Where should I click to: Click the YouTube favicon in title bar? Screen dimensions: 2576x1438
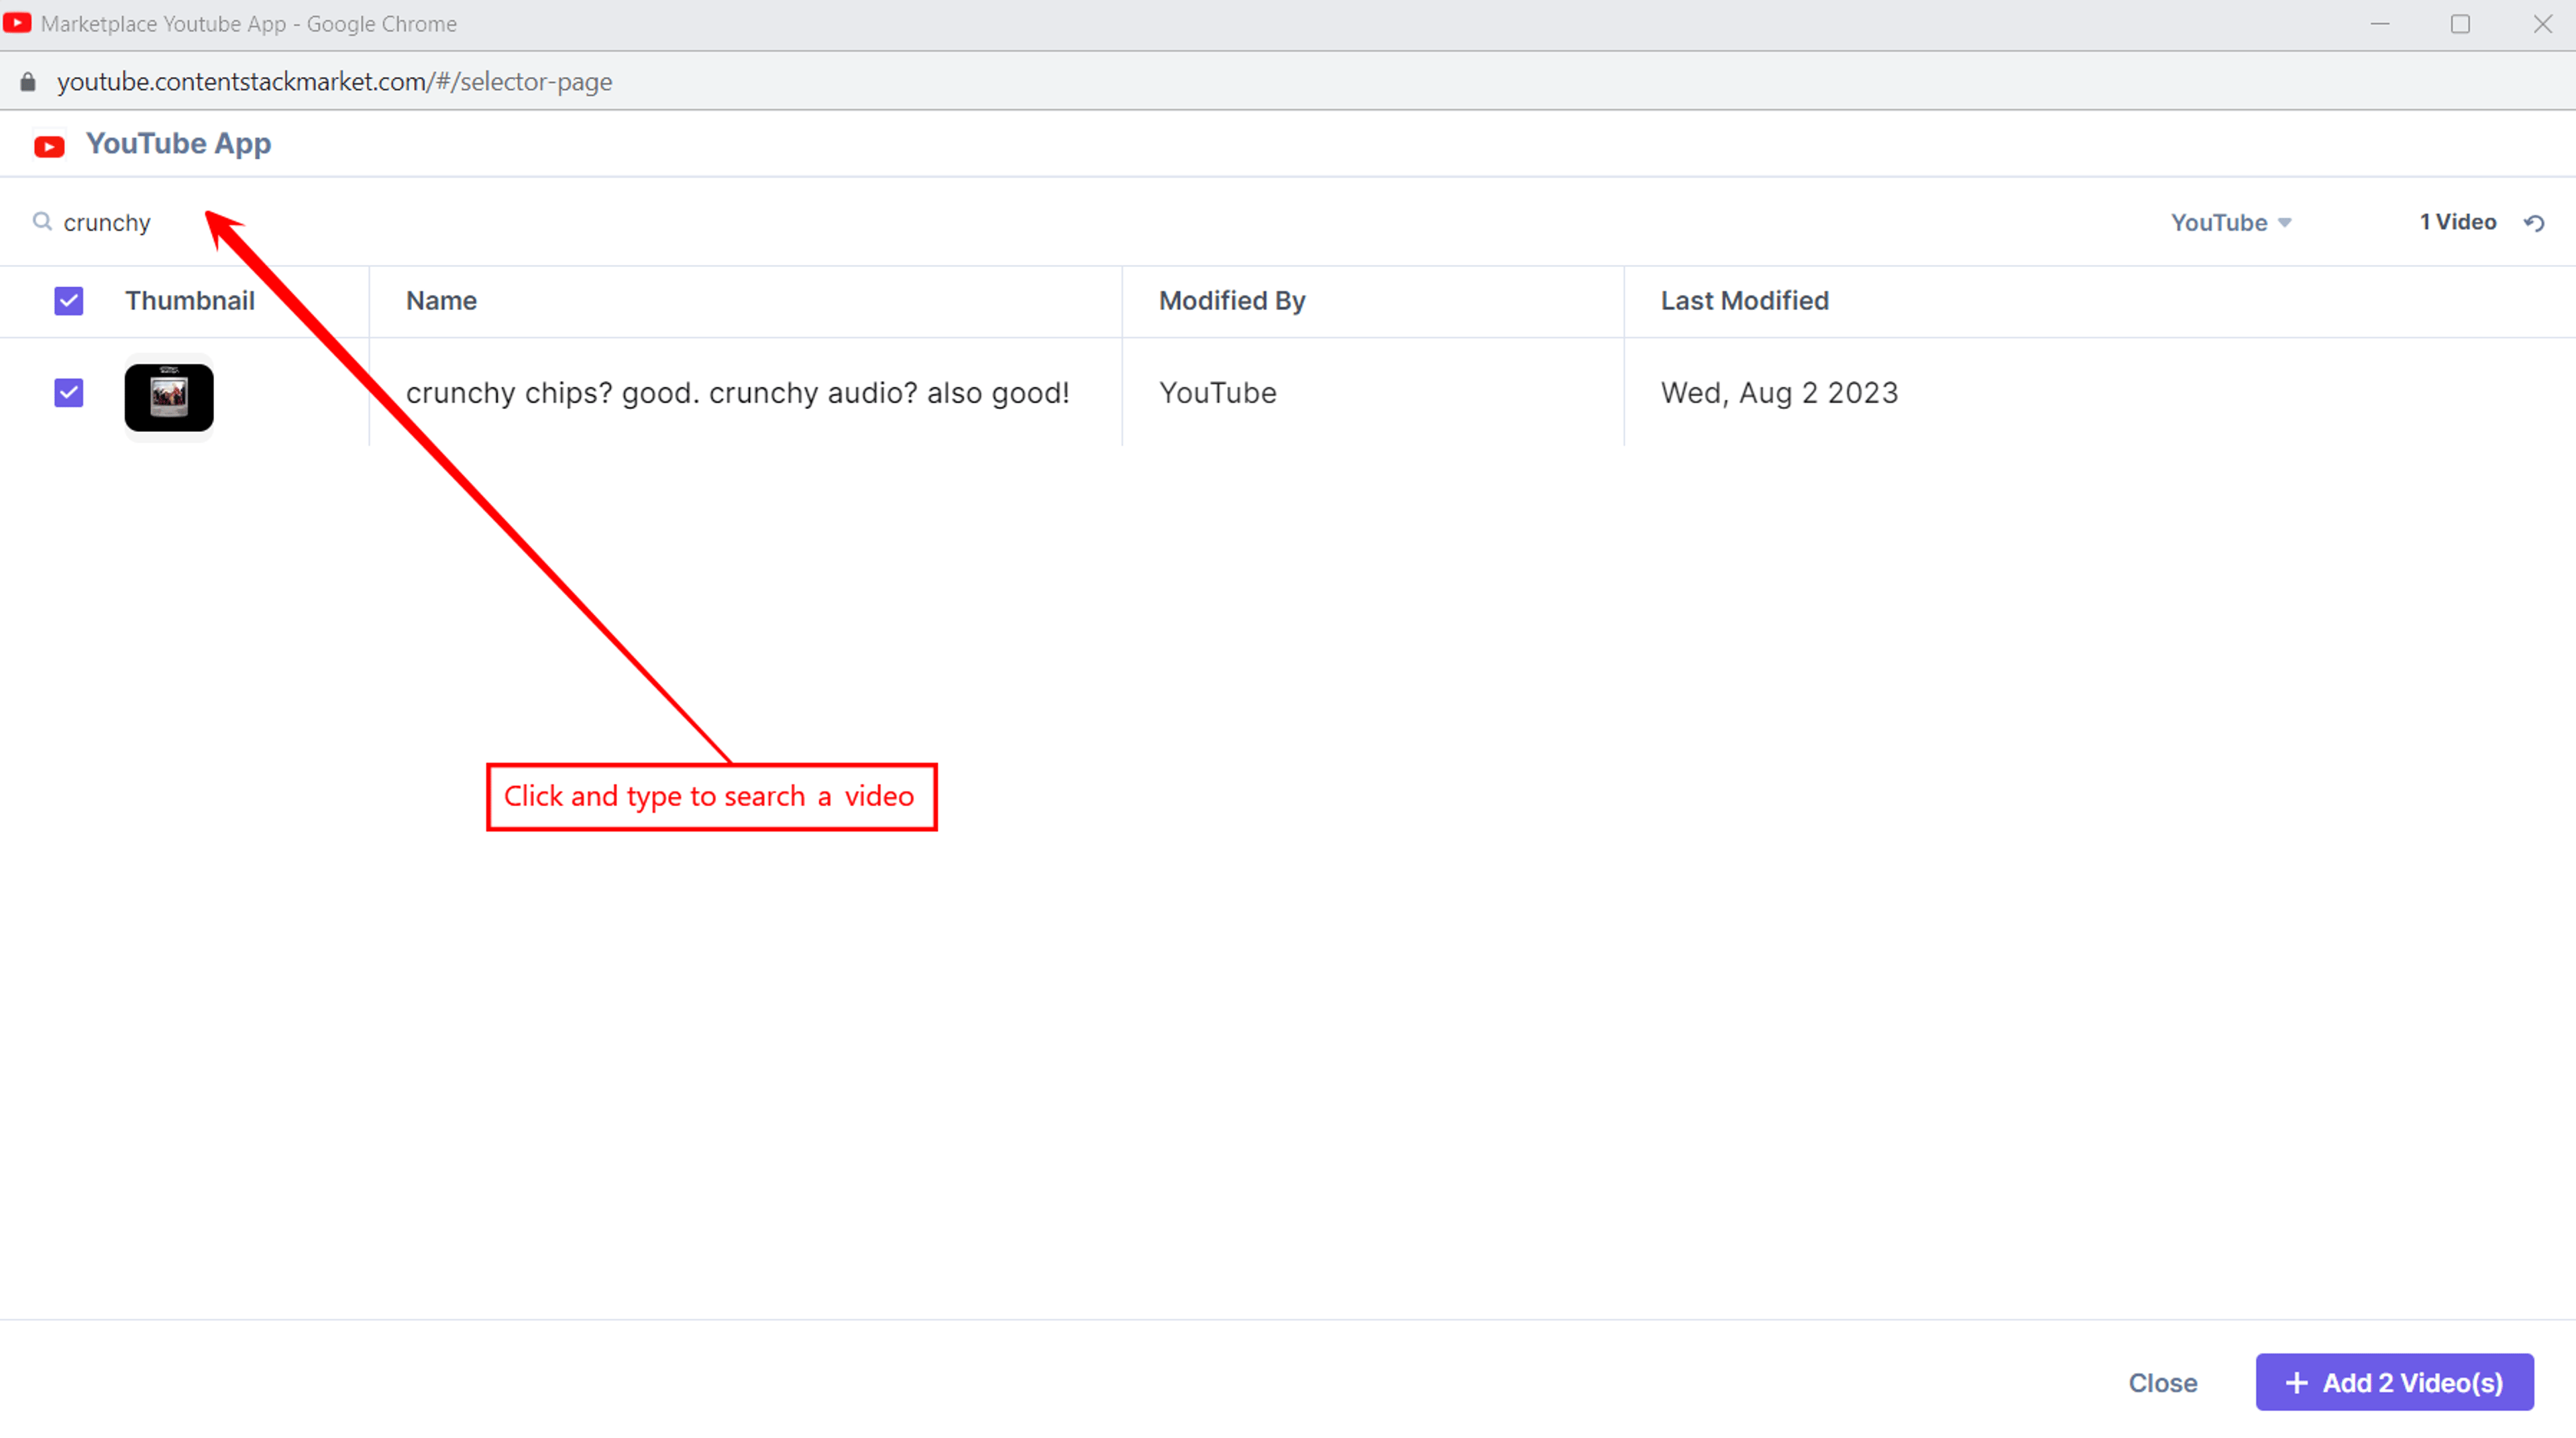tap(17, 22)
